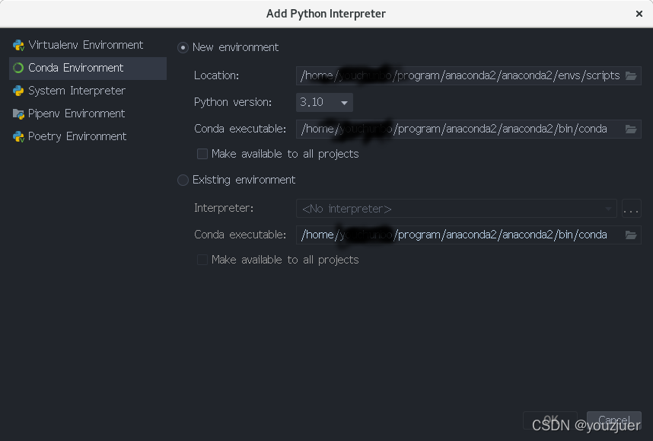Click the Poetry Environment icon
653x441 pixels.
click(x=17, y=136)
